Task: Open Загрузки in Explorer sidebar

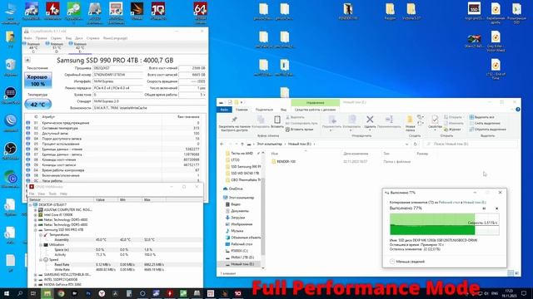Action: point(237,218)
